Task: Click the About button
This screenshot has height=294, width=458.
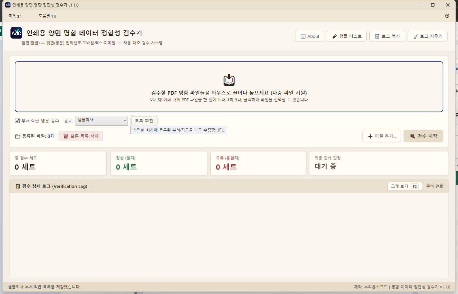Action: pyautogui.click(x=310, y=36)
